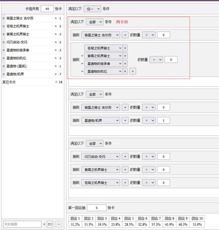The width and height of the screenshot is (219, 230).
Task: Click the 回合 10 column header
Action: coord(197,219)
